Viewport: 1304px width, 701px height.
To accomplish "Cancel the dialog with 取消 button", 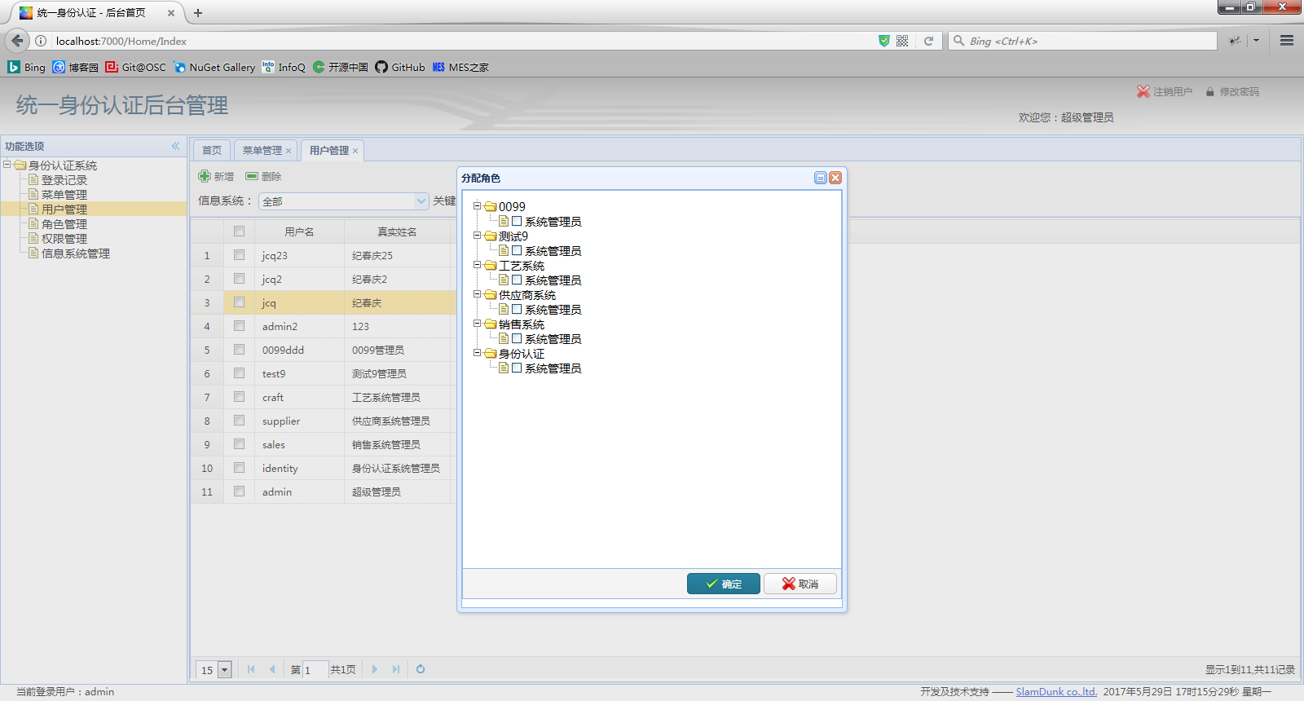I will click(x=800, y=584).
